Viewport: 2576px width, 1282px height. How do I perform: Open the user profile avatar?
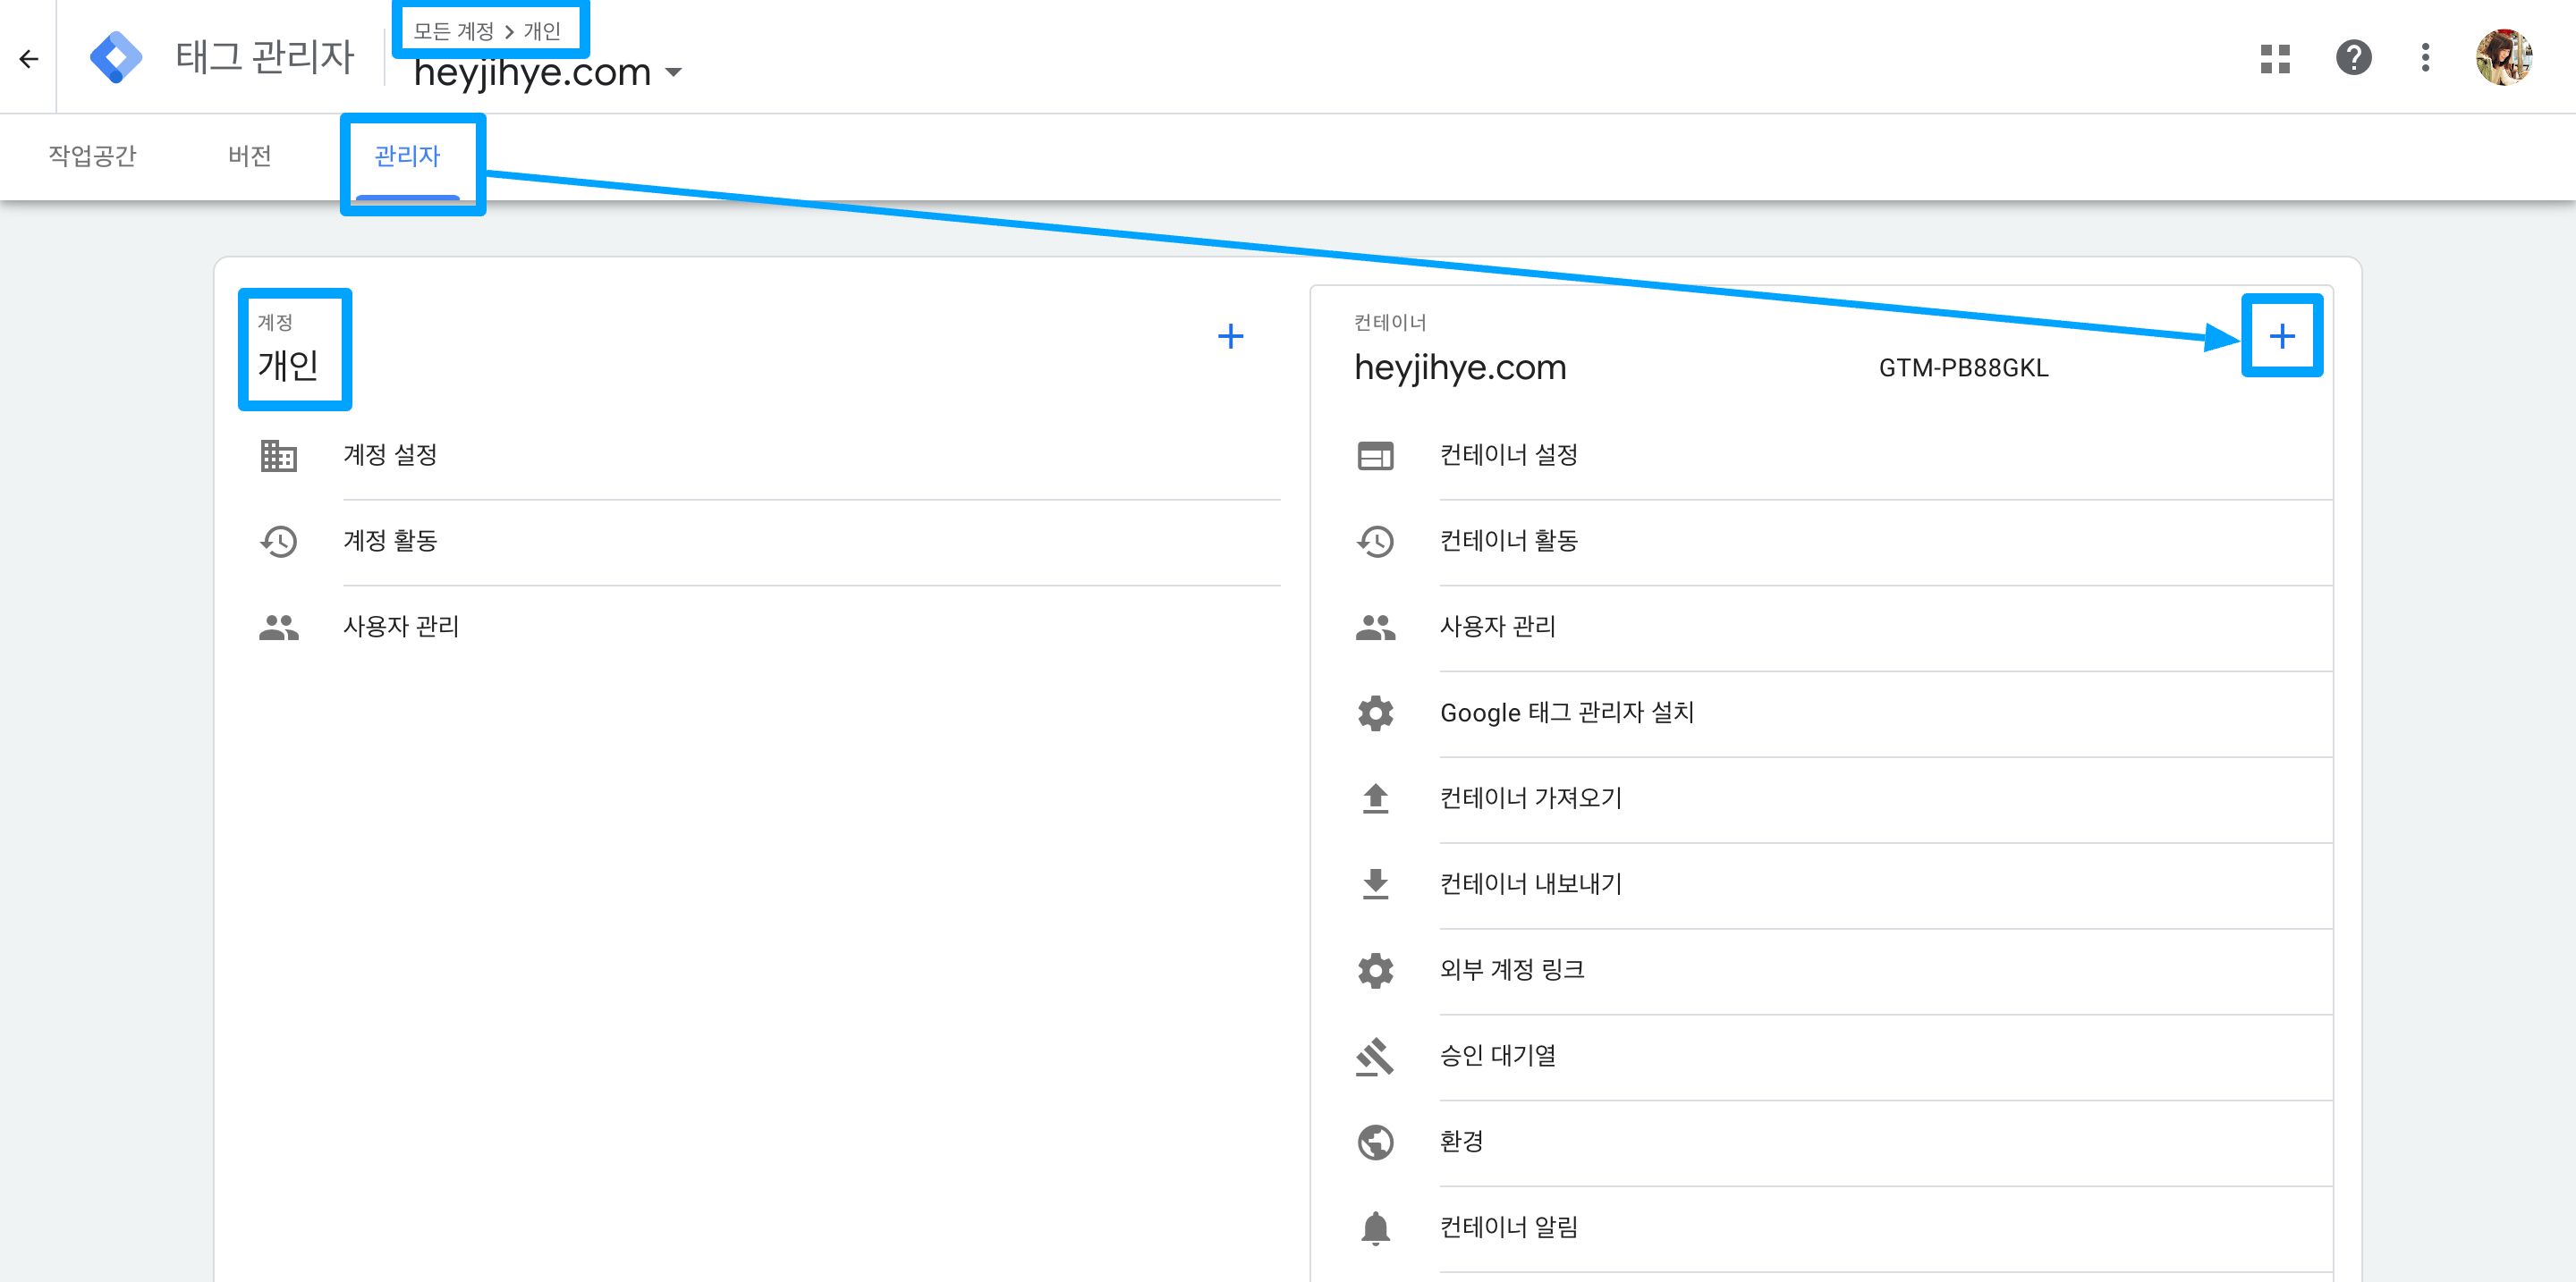[x=2505, y=58]
